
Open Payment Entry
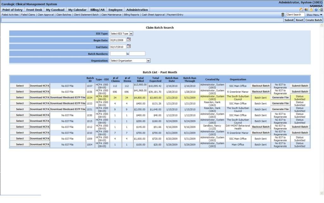point(175,15)
